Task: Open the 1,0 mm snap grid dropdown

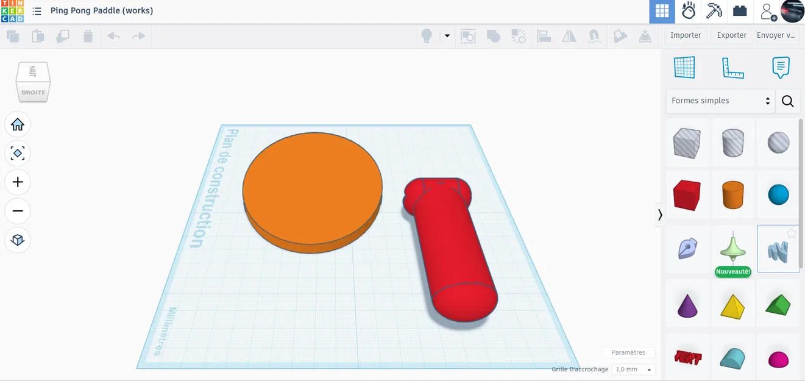Action: pyautogui.click(x=633, y=369)
